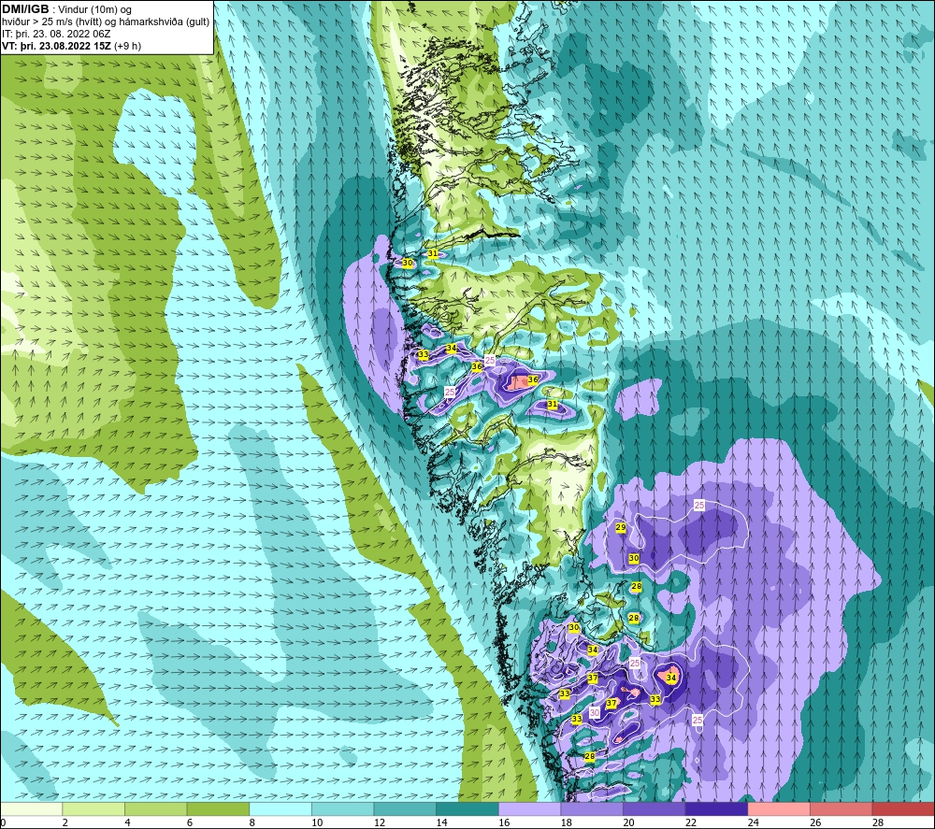Image resolution: width=935 pixels, height=829 pixels.
Task: Pick the red legend swatch above 28 m/s
Action: point(903,808)
